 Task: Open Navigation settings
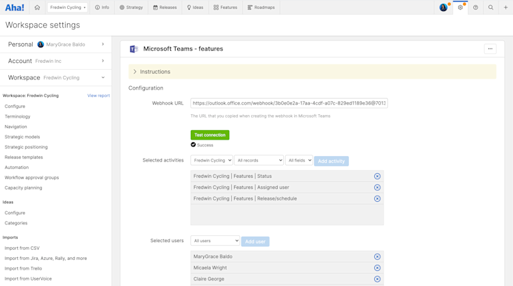16,127
